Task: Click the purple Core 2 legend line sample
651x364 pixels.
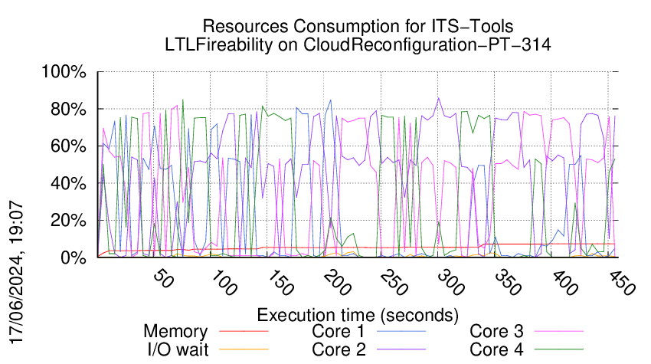Action: pyautogui.click(x=401, y=349)
